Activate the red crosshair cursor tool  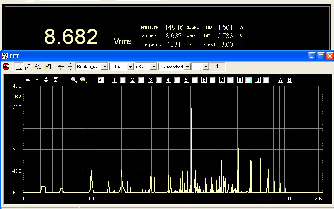(60, 67)
